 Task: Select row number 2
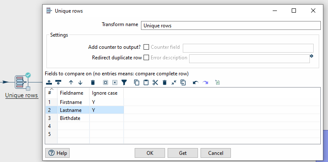click(x=51, y=110)
